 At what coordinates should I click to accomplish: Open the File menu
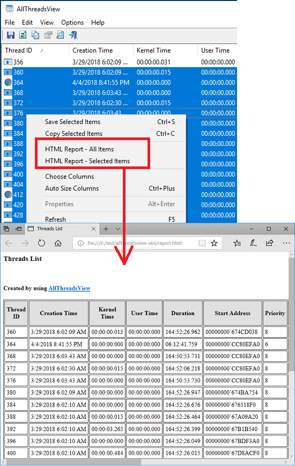[x=10, y=23]
